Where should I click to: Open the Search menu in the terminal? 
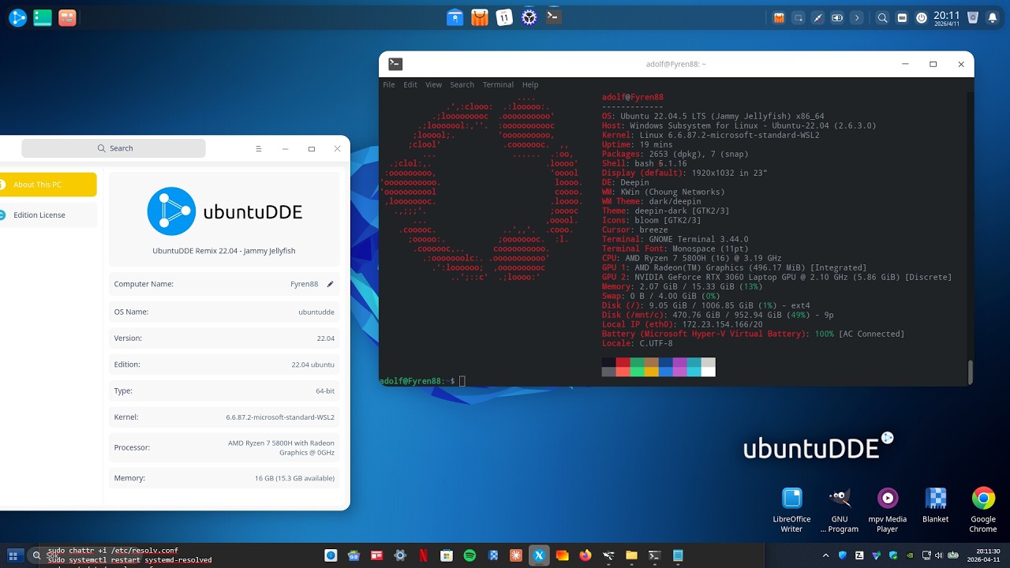(x=462, y=84)
